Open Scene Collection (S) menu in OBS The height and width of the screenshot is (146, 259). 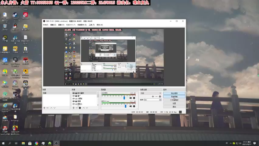[x=82, y=25]
